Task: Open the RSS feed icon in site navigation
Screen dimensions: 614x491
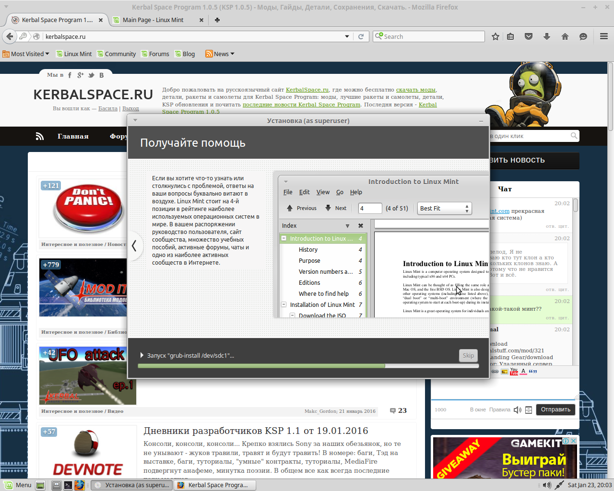Action: pos(40,136)
